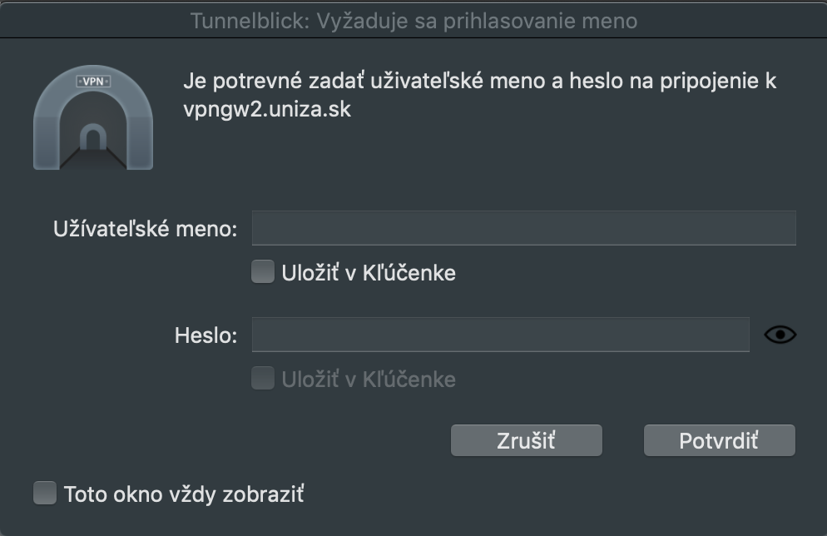Viewport: 827px width, 536px height.
Task: Click the 'Uložiť v Kľúčenke' label under the username field
Action: [x=369, y=273]
